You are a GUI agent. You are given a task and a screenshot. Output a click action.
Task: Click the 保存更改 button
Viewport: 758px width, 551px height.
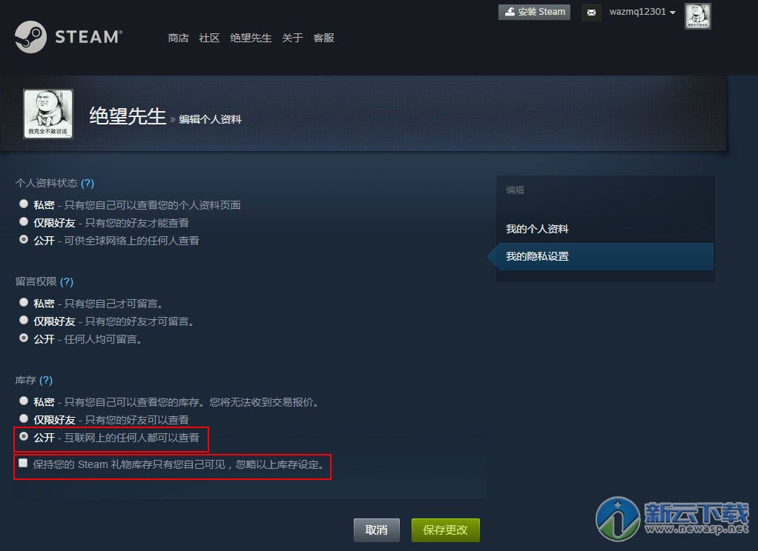tap(445, 530)
